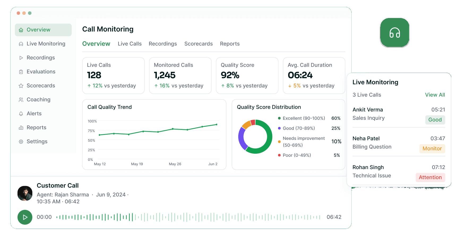Image resolution: width=467 pixels, height=243 pixels.
Task: Open the Reports tab in top navigation
Action: click(x=230, y=44)
